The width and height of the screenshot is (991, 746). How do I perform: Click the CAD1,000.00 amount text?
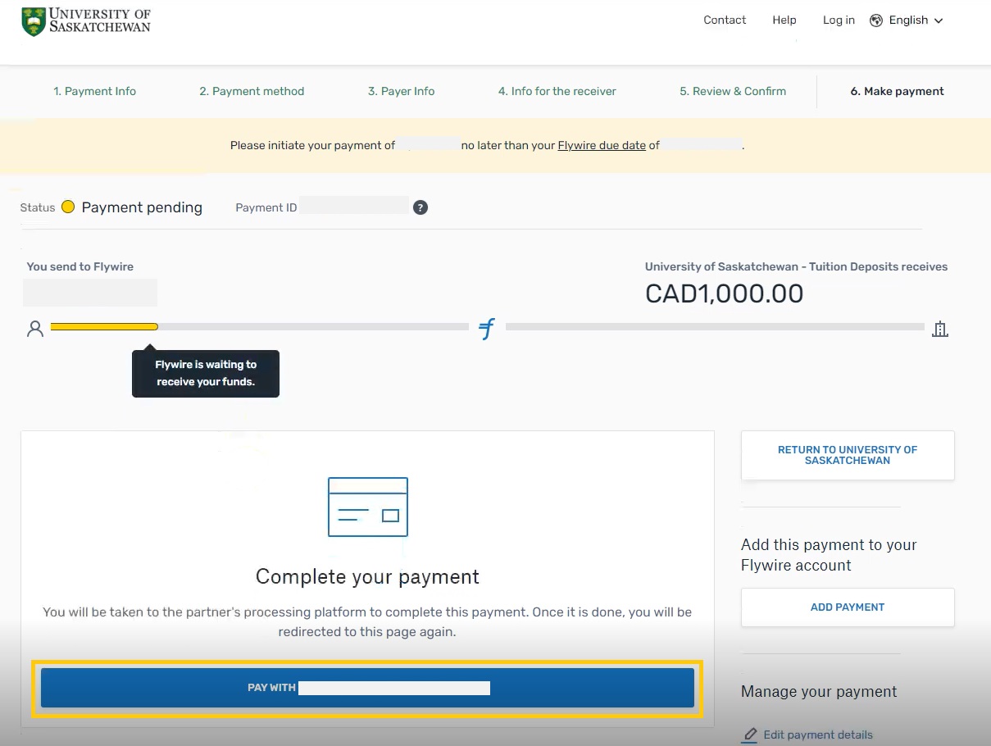pyautogui.click(x=725, y=293)
